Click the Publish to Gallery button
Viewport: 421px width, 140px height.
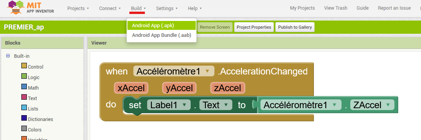pyautogui.click(x=295, y=27)
